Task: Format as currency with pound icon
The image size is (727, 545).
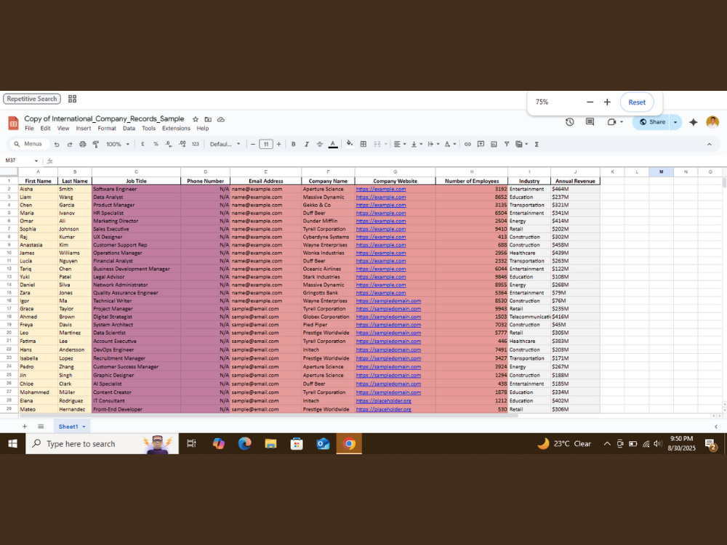Action: 142,144
